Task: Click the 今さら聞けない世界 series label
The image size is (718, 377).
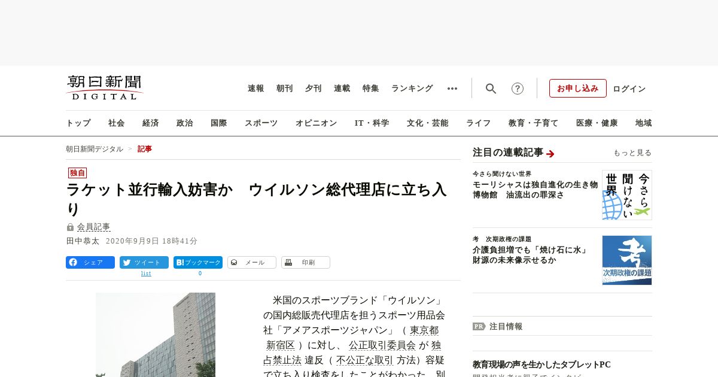Action: click(501, 174)
